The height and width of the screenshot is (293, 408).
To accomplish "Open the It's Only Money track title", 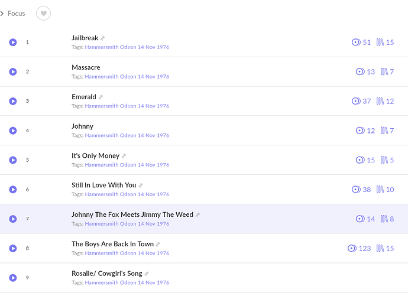I will click(95, 156).
